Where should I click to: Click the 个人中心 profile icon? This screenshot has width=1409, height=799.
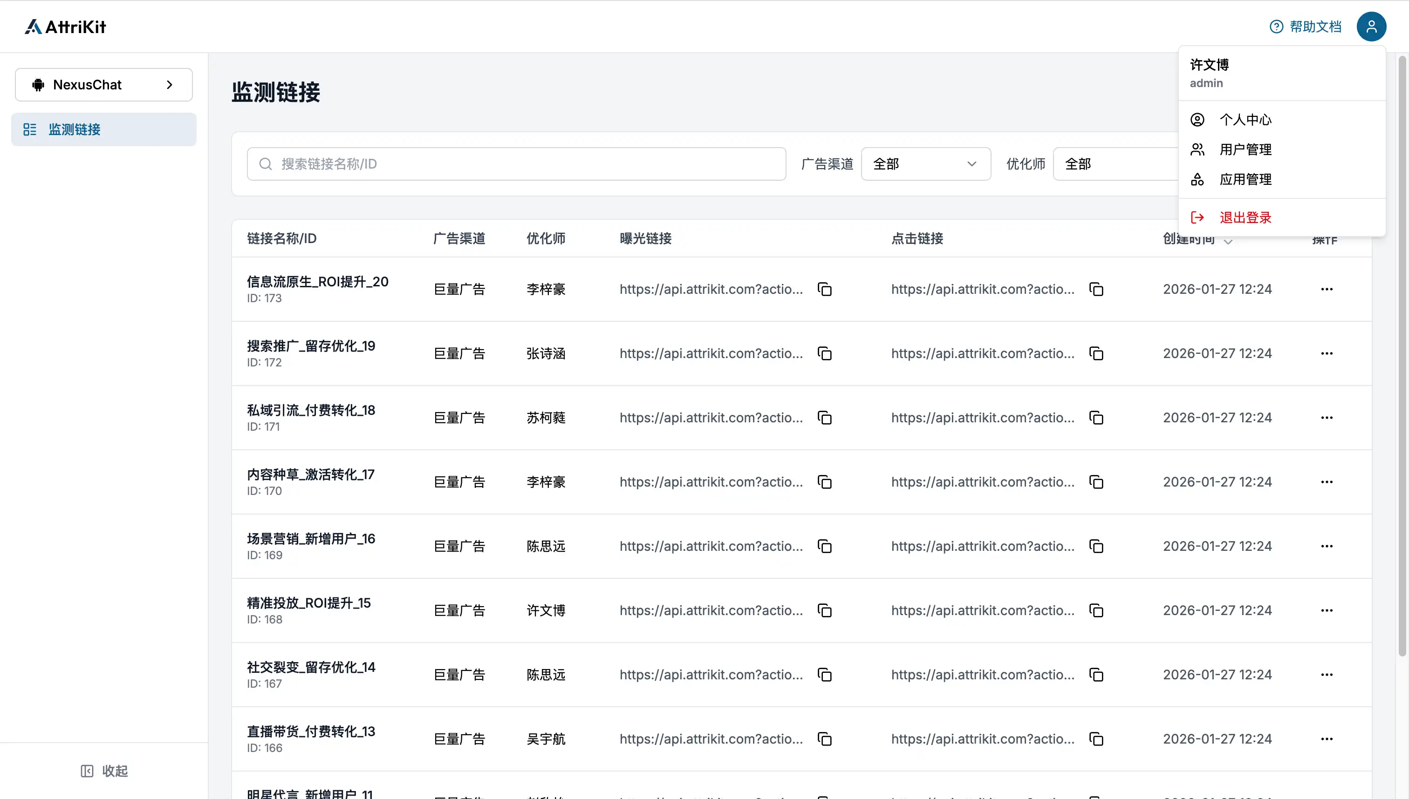point(1198,120)
